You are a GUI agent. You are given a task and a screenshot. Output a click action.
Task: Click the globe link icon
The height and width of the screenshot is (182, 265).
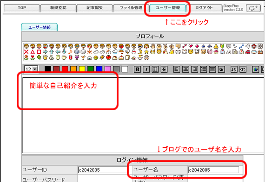pos(256,69)
